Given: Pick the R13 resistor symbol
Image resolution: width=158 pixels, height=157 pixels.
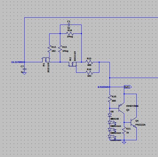Looking at the screenshot, I should coord(60,49).
